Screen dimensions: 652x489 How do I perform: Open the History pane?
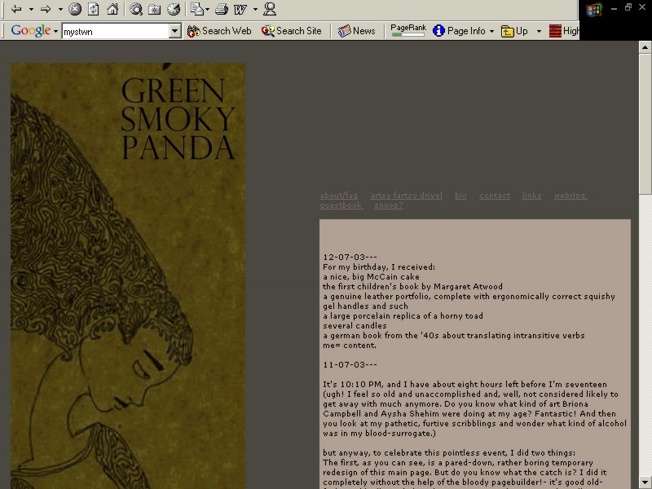coord(174,9)
